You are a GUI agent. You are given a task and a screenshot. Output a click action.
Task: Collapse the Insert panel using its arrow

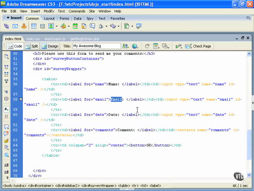8,18
